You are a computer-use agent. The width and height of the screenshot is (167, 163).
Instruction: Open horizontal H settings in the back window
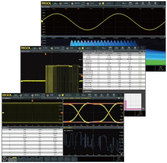coord(60,3)
